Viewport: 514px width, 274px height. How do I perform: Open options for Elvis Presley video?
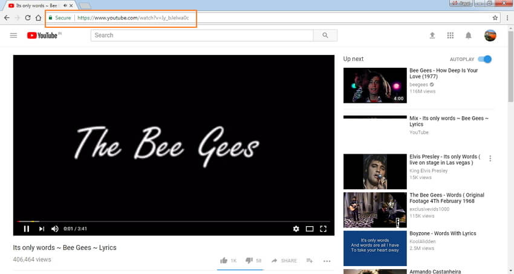490,158
